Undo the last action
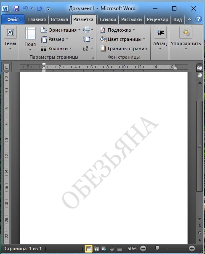Screen dimensions: 205x254 pos(25,8)
